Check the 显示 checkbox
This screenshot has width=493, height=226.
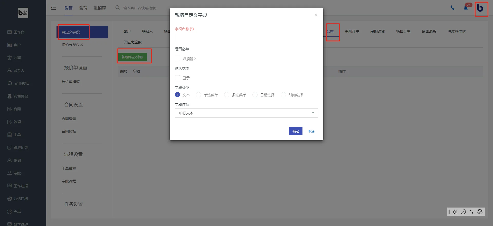point(177,78)
